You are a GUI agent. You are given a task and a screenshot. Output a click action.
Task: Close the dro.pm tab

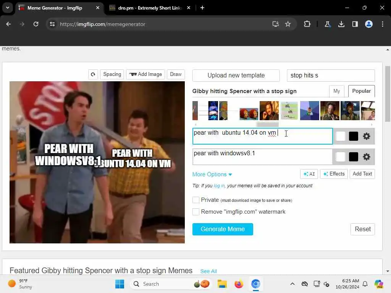point(189,8)
